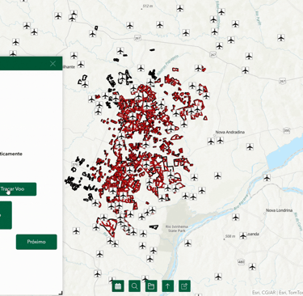Select the airplane marker near Nova Londrina
The height and width of the screenshot is (296, 303).
[x=236, y=217]
